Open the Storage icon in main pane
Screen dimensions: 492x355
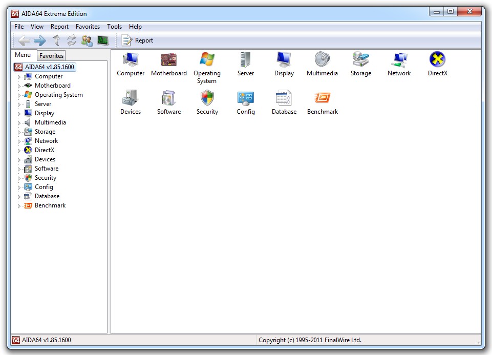pos(361,59)
